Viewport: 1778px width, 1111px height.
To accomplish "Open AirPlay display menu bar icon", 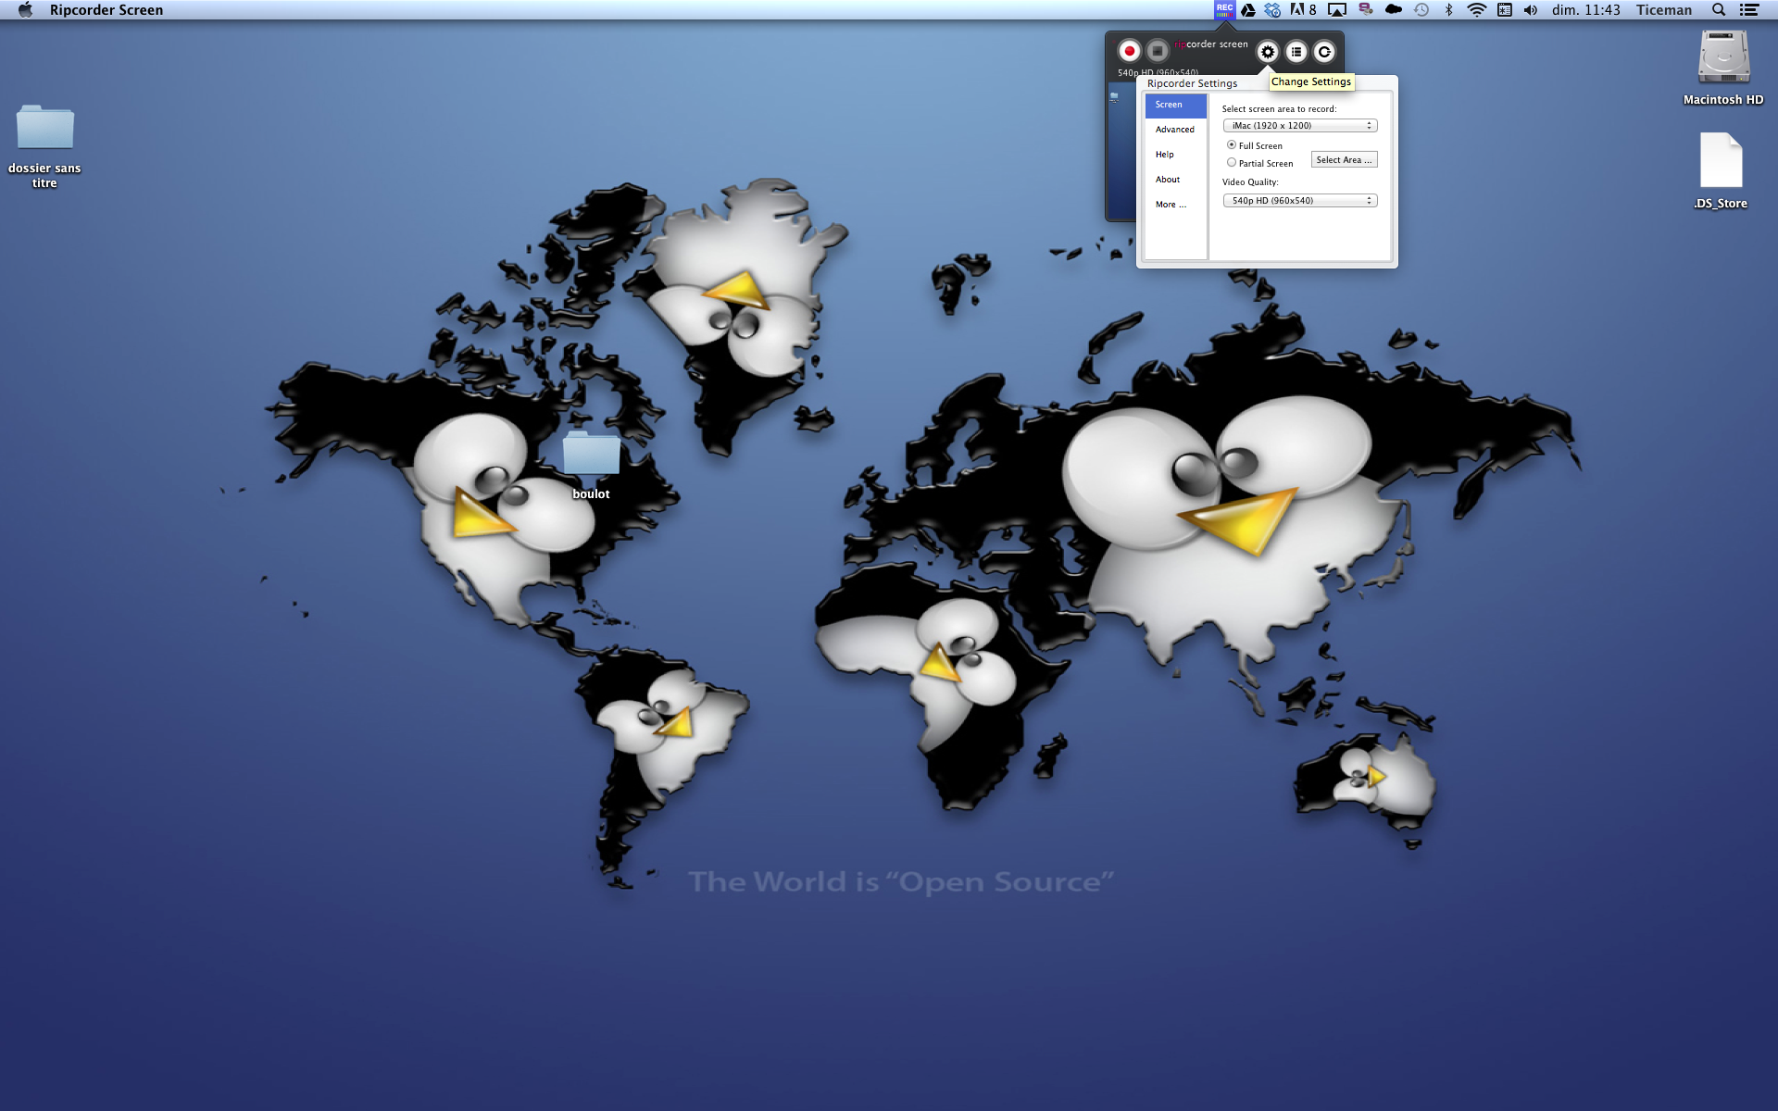I will 1336,10.
